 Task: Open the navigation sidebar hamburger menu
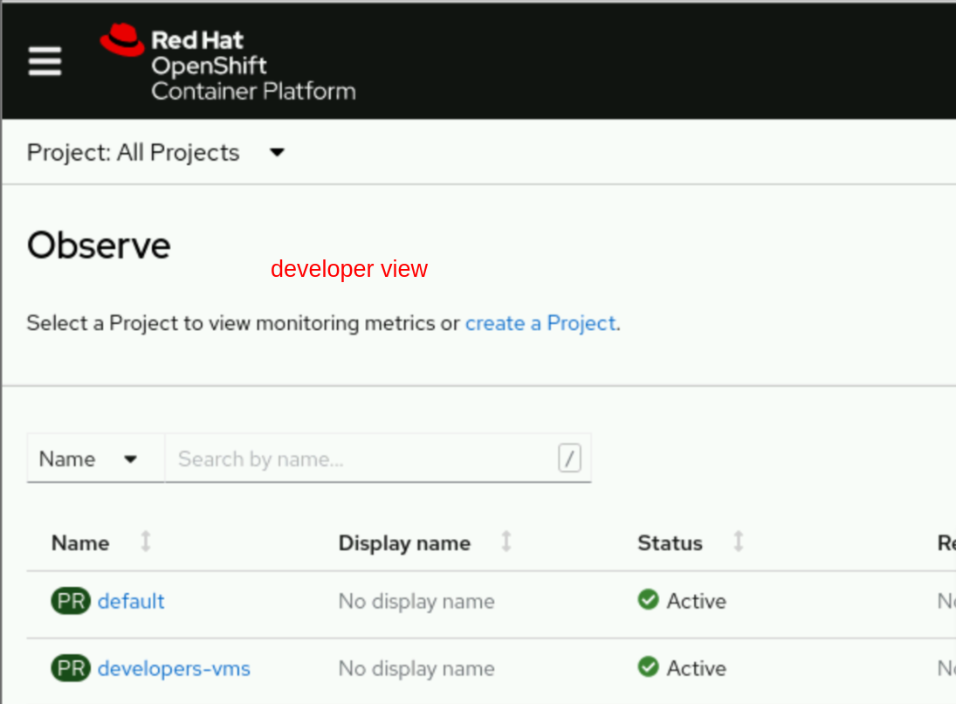45,61
